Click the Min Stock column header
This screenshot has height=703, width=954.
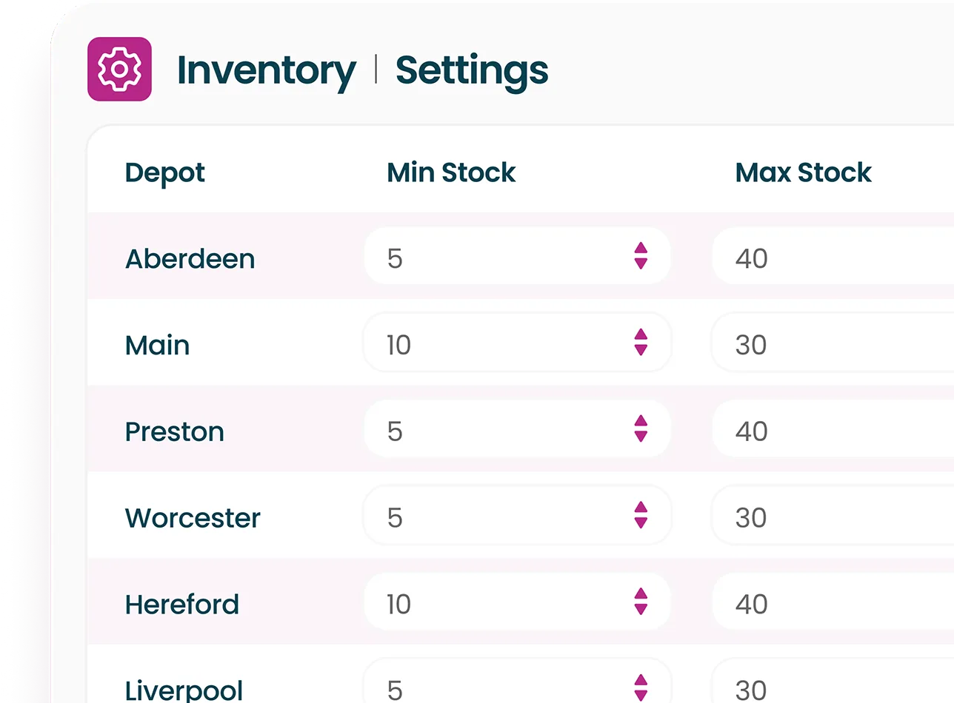click(x=451, y=172)
